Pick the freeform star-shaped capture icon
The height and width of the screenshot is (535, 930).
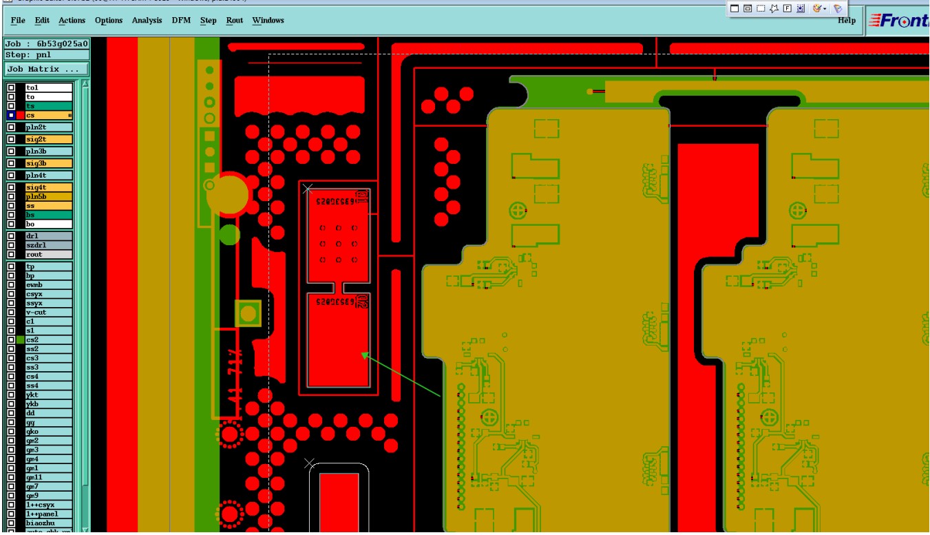[774, 8]
